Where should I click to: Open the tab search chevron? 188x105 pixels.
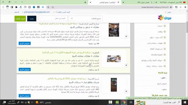coord(22,2)
